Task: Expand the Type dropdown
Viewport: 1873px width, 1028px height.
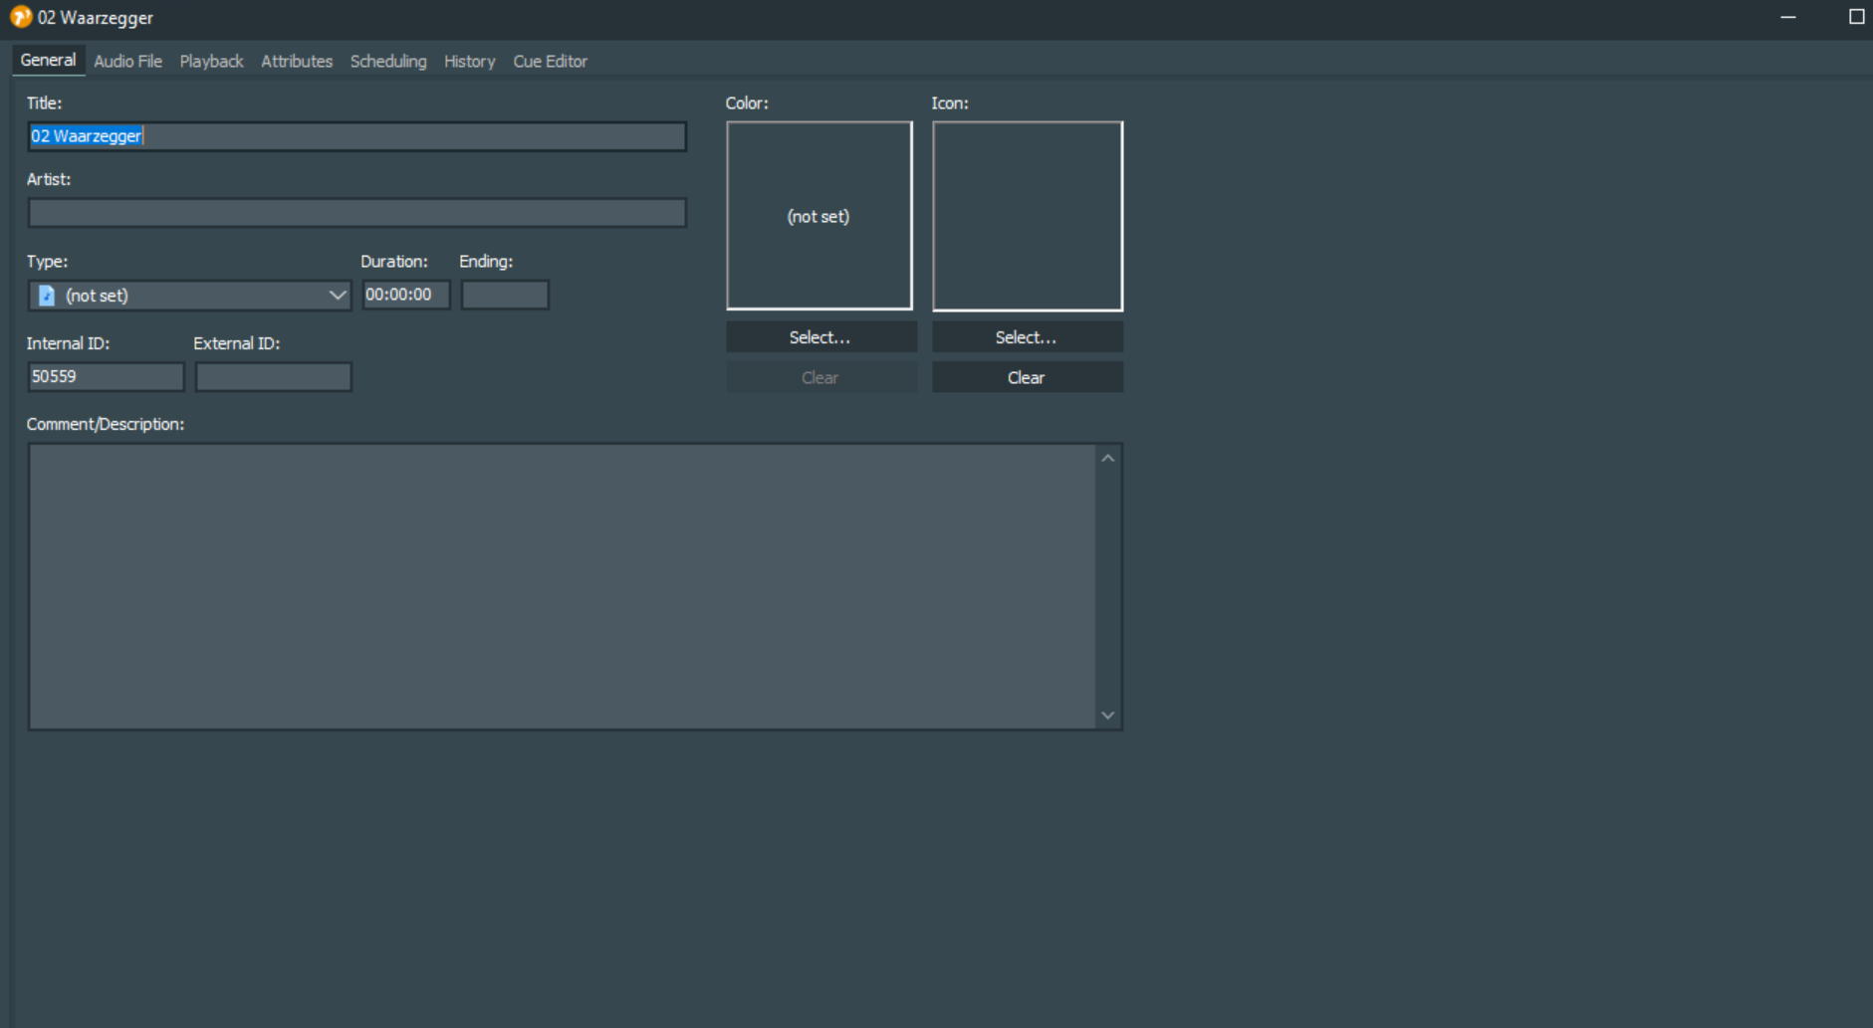Action: click(x=337, y=296)
